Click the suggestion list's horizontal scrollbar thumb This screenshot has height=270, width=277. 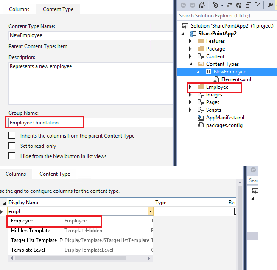tap(71, 259)
